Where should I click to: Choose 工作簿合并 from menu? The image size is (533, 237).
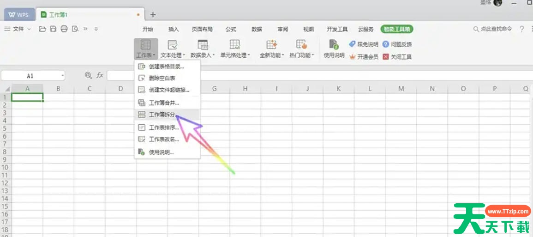[167, 103]
